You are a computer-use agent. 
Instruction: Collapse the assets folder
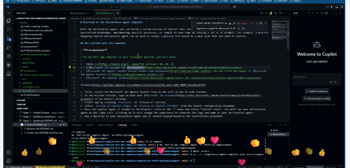coord(25,67)
